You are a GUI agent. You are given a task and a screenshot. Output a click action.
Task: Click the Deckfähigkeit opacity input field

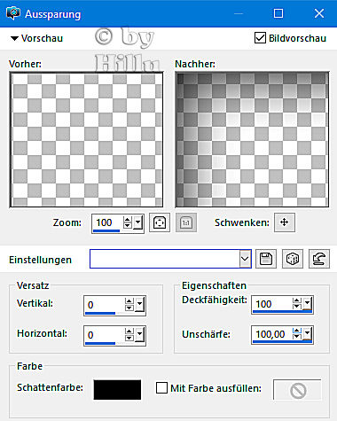tap(271, 304)
